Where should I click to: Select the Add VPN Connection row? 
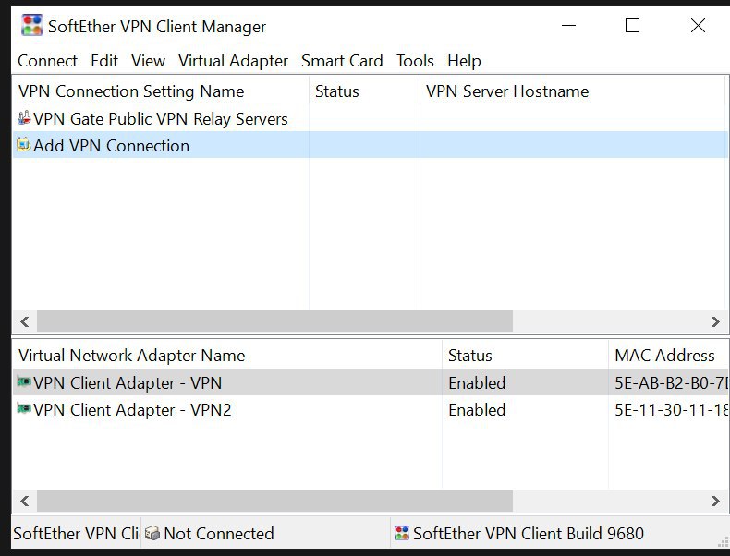point(370,145)
